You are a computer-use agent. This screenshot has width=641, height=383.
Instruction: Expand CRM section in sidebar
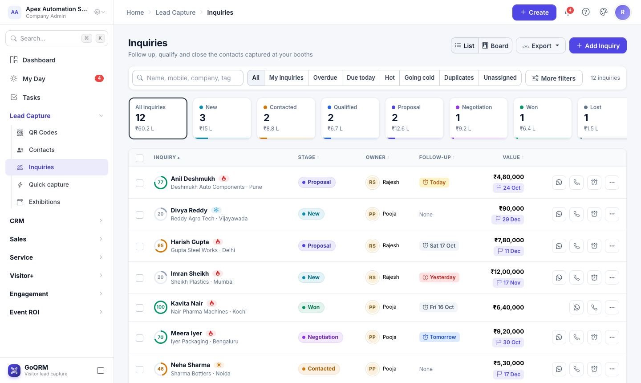coord(57,221)
